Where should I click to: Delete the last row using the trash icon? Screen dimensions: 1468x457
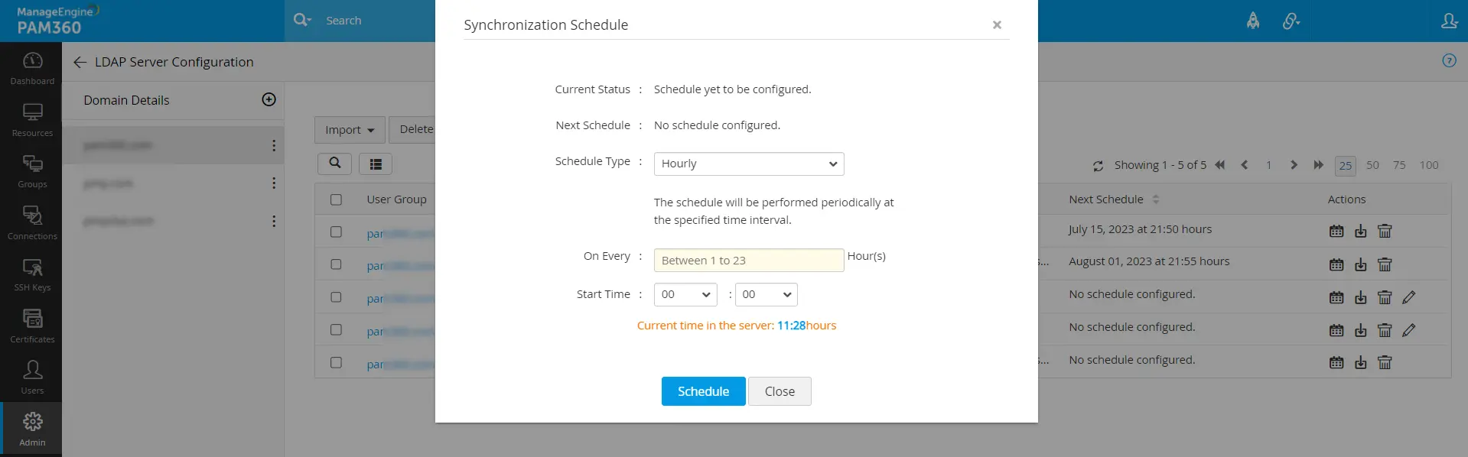click(1385, 362)
